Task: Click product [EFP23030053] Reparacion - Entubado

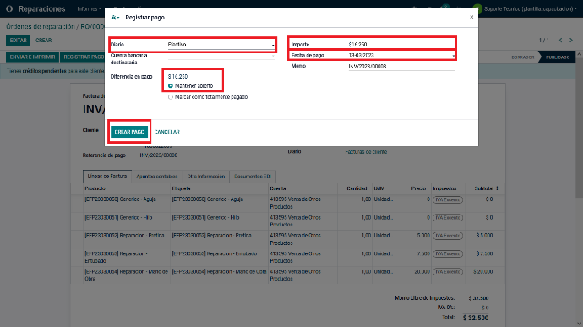Action: [116, 257]
